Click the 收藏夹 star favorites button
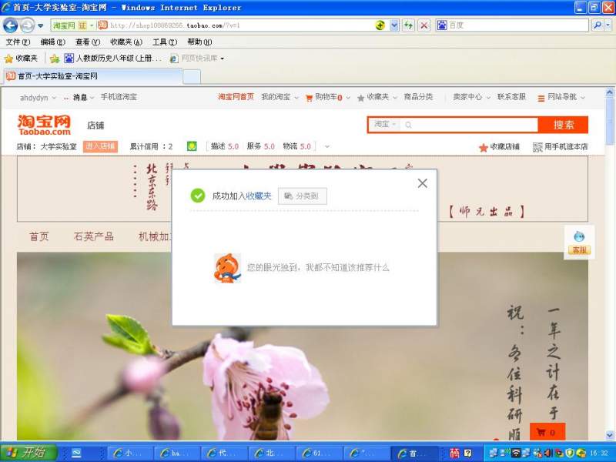The image size is (616, 462). 22,59
